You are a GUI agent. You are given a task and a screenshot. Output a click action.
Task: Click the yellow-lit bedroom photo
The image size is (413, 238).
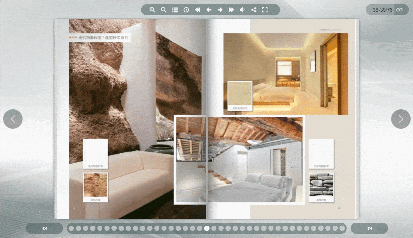coord(286,74)
